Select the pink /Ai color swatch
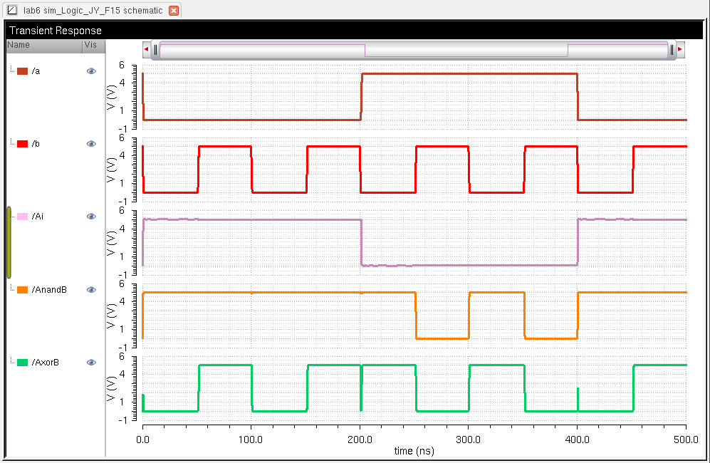The image size is (710, 463). click(22, 217)
